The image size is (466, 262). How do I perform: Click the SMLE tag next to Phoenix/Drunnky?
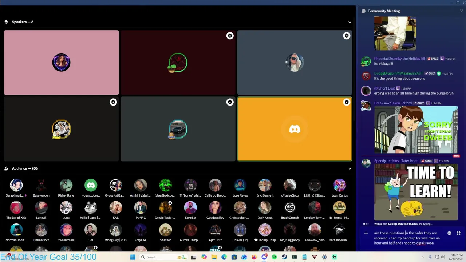tap(433, 59)
